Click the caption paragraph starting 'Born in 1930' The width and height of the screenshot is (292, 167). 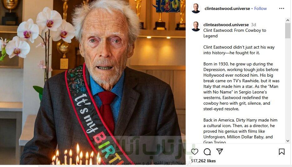pyautogui.click(x=241, y=86)
